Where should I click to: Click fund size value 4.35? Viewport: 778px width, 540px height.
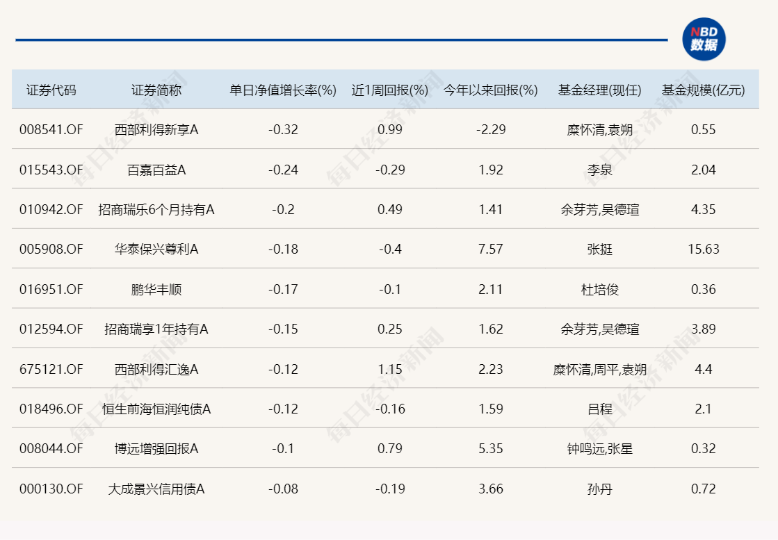(x=704, y=210)
